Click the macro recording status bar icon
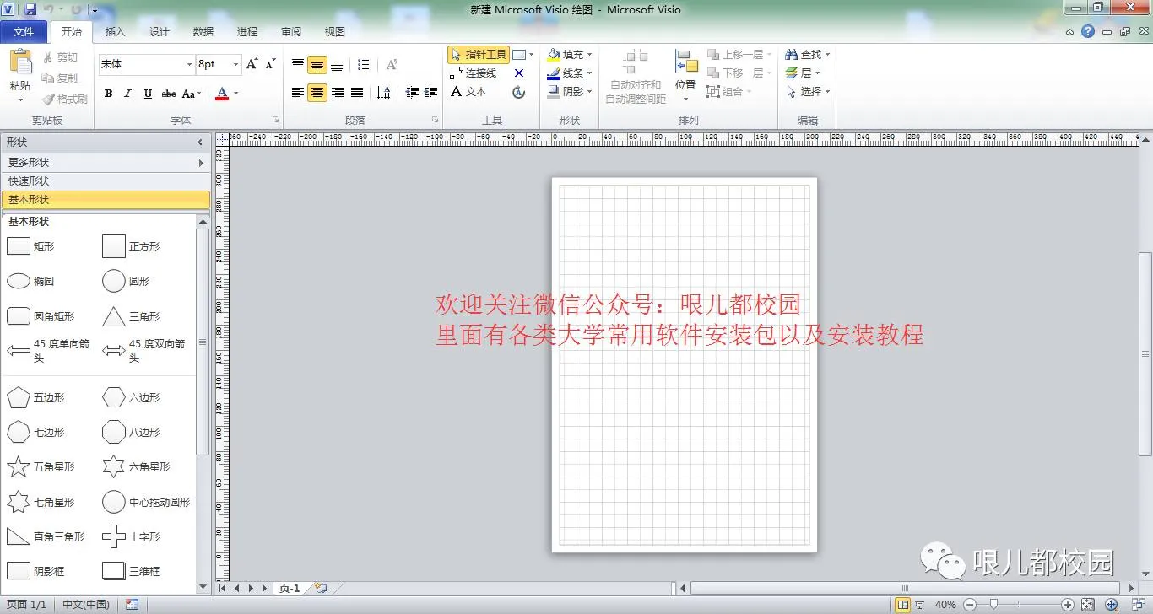This screenshot has width=1153, height=614. point(132,605)
